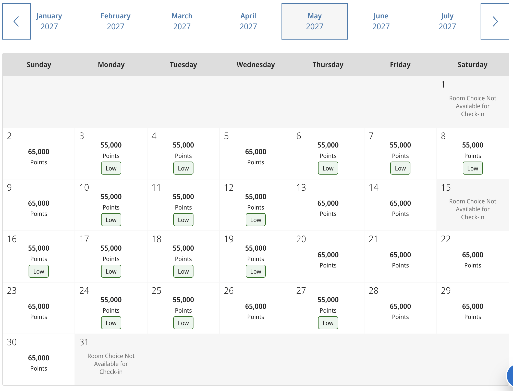
Task: Choose May 3 with 55,000 points
Action: coord(111,153)
